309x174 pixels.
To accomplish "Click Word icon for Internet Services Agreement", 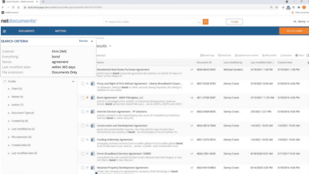I will pyautogui.click(x=92, y=112).
